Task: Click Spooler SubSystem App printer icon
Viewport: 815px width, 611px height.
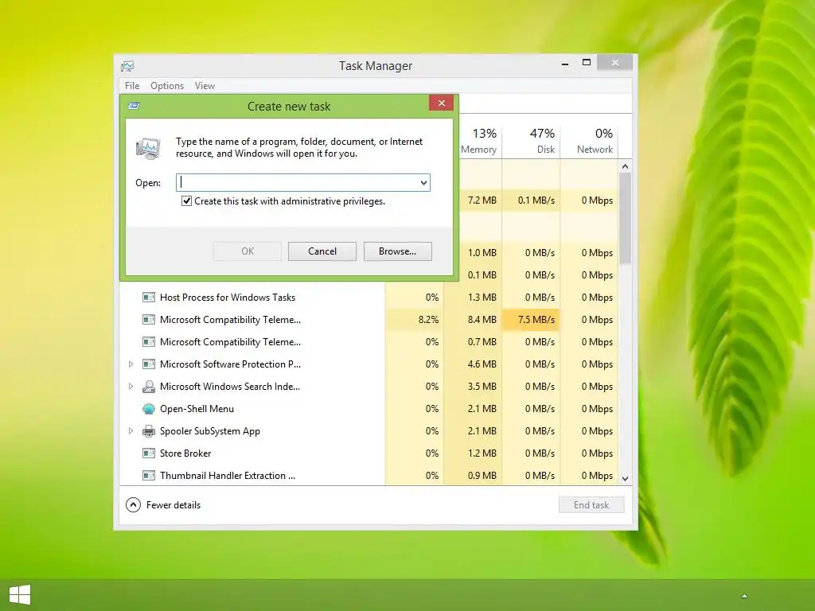Action: (149, 431)
